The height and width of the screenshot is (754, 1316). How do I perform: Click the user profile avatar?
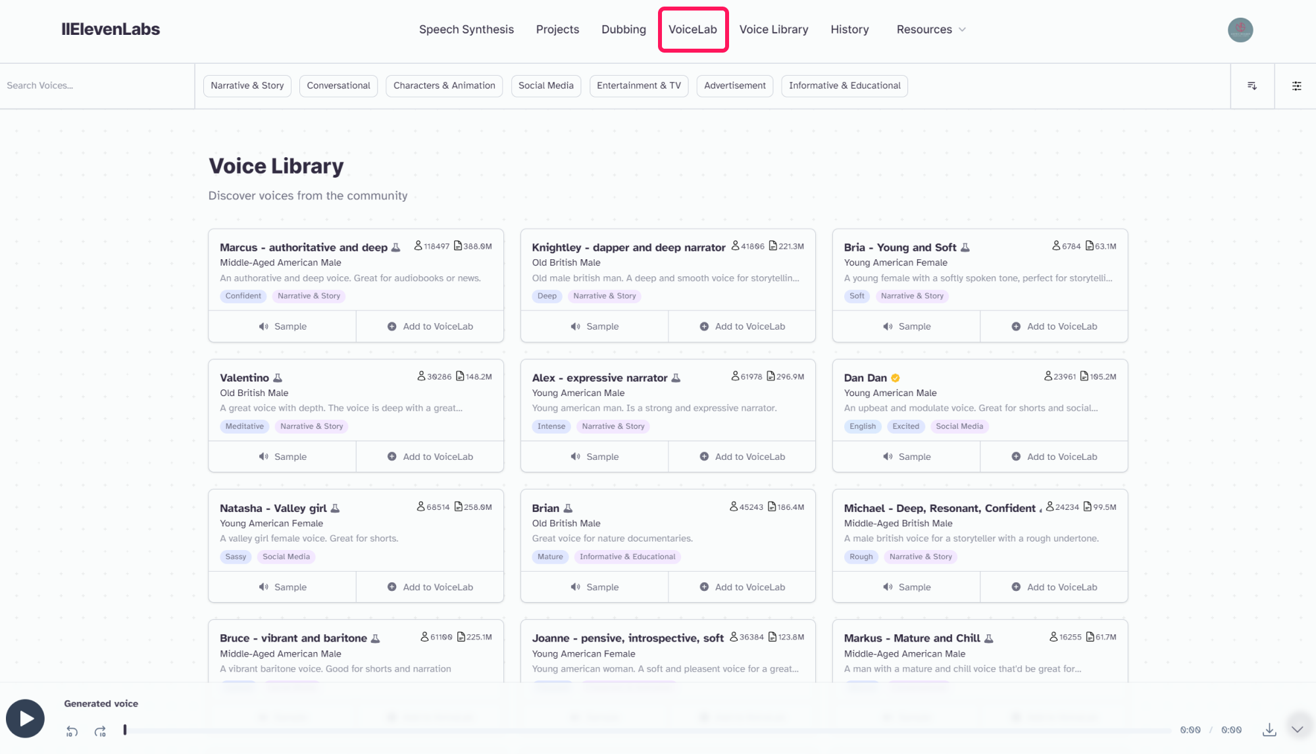click(x=1240, y=30)
